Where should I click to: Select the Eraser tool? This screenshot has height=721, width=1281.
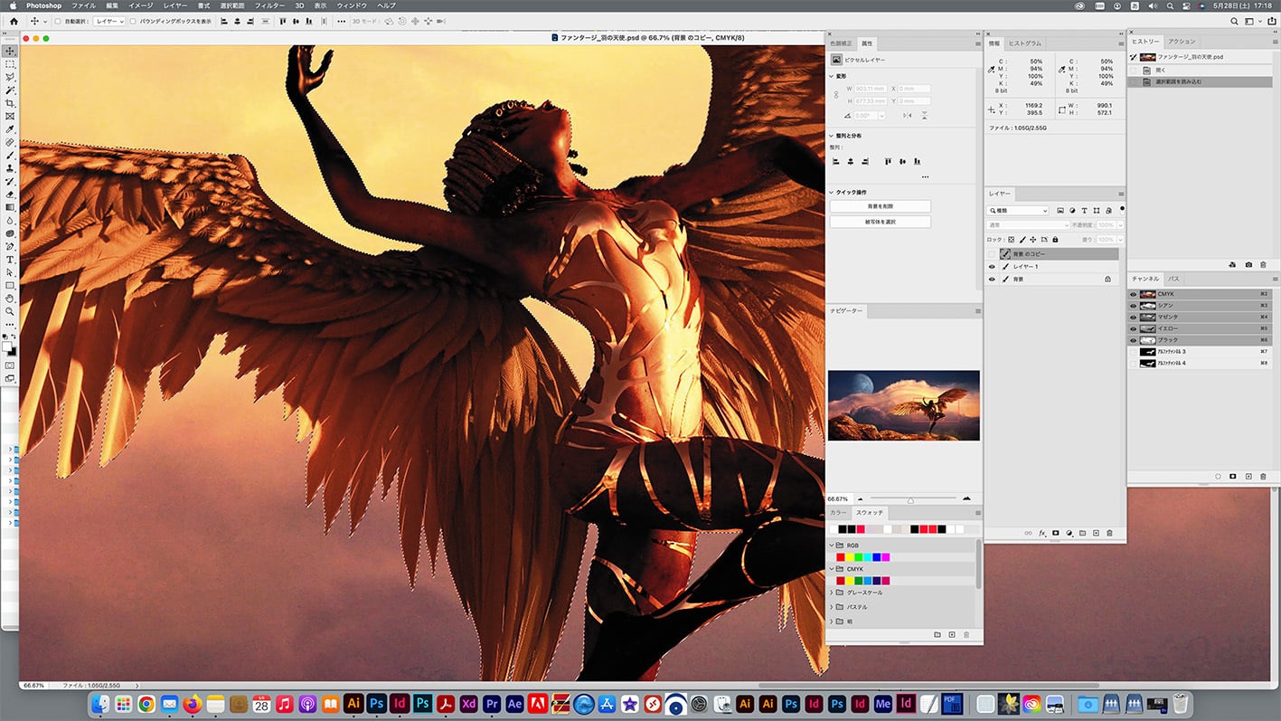(10, 194)
